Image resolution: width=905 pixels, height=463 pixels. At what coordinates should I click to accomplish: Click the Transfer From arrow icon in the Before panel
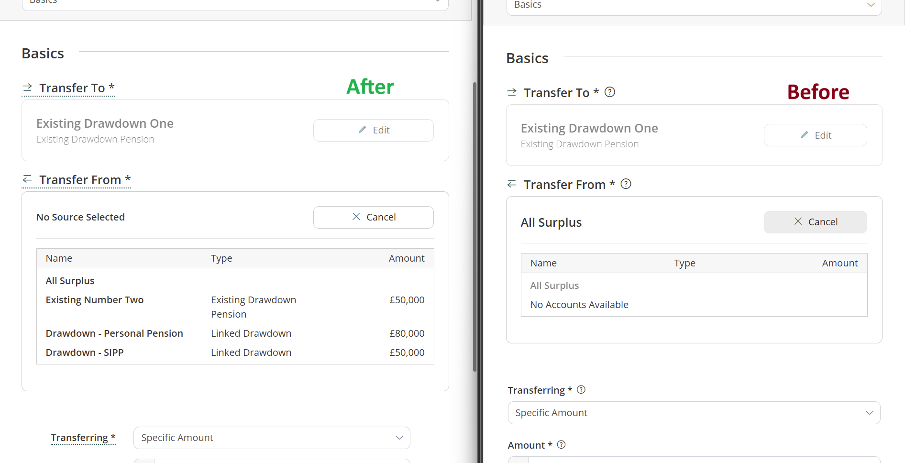click(512, 184)
